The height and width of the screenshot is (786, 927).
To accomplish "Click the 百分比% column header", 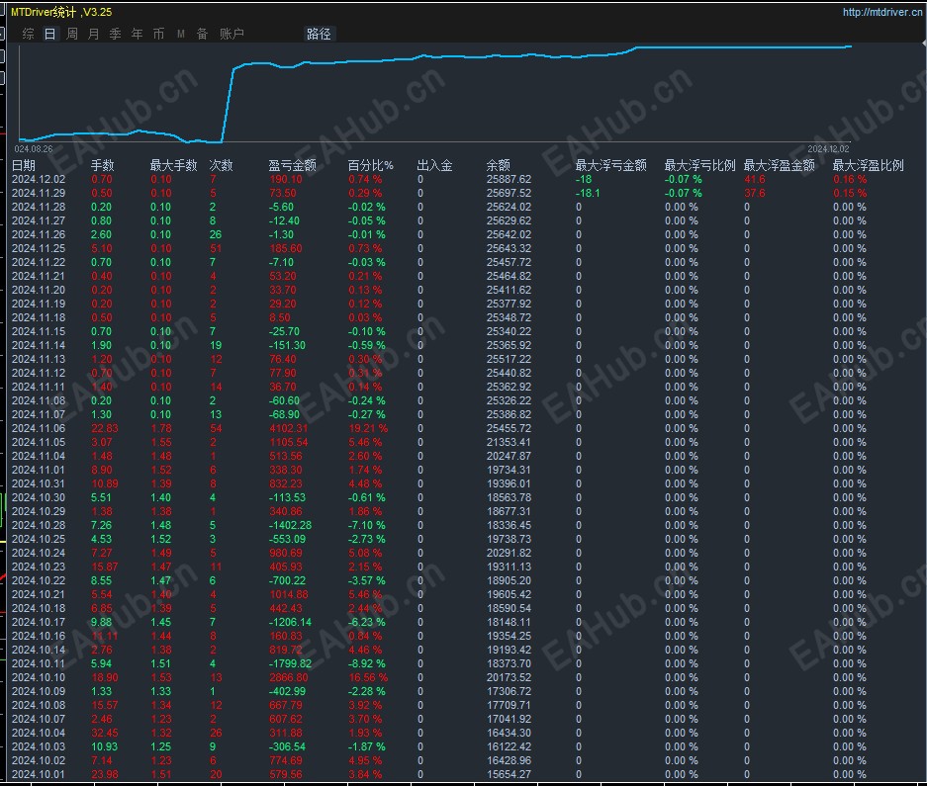I will 371,165.
